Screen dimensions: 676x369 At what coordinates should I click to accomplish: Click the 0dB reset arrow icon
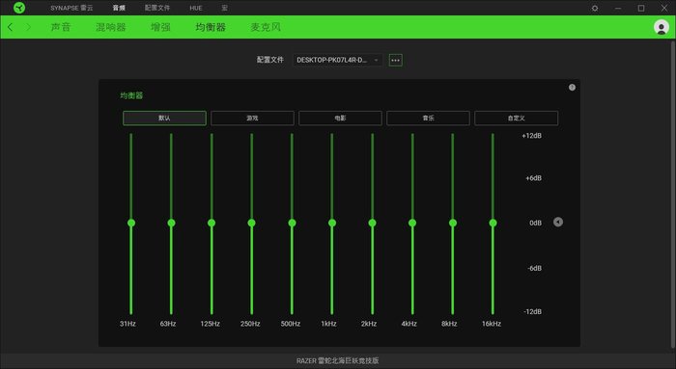(x=558, y=222)
